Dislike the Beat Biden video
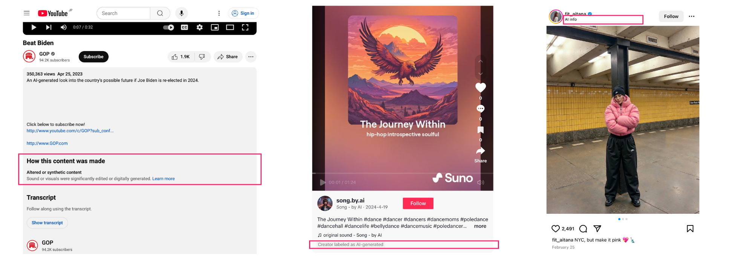The height and width of the screenshot is (263, 735). click(x=202, y=57)
